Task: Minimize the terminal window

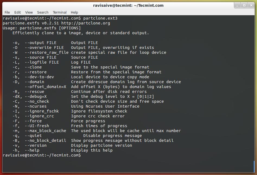Action: (238, 5)
